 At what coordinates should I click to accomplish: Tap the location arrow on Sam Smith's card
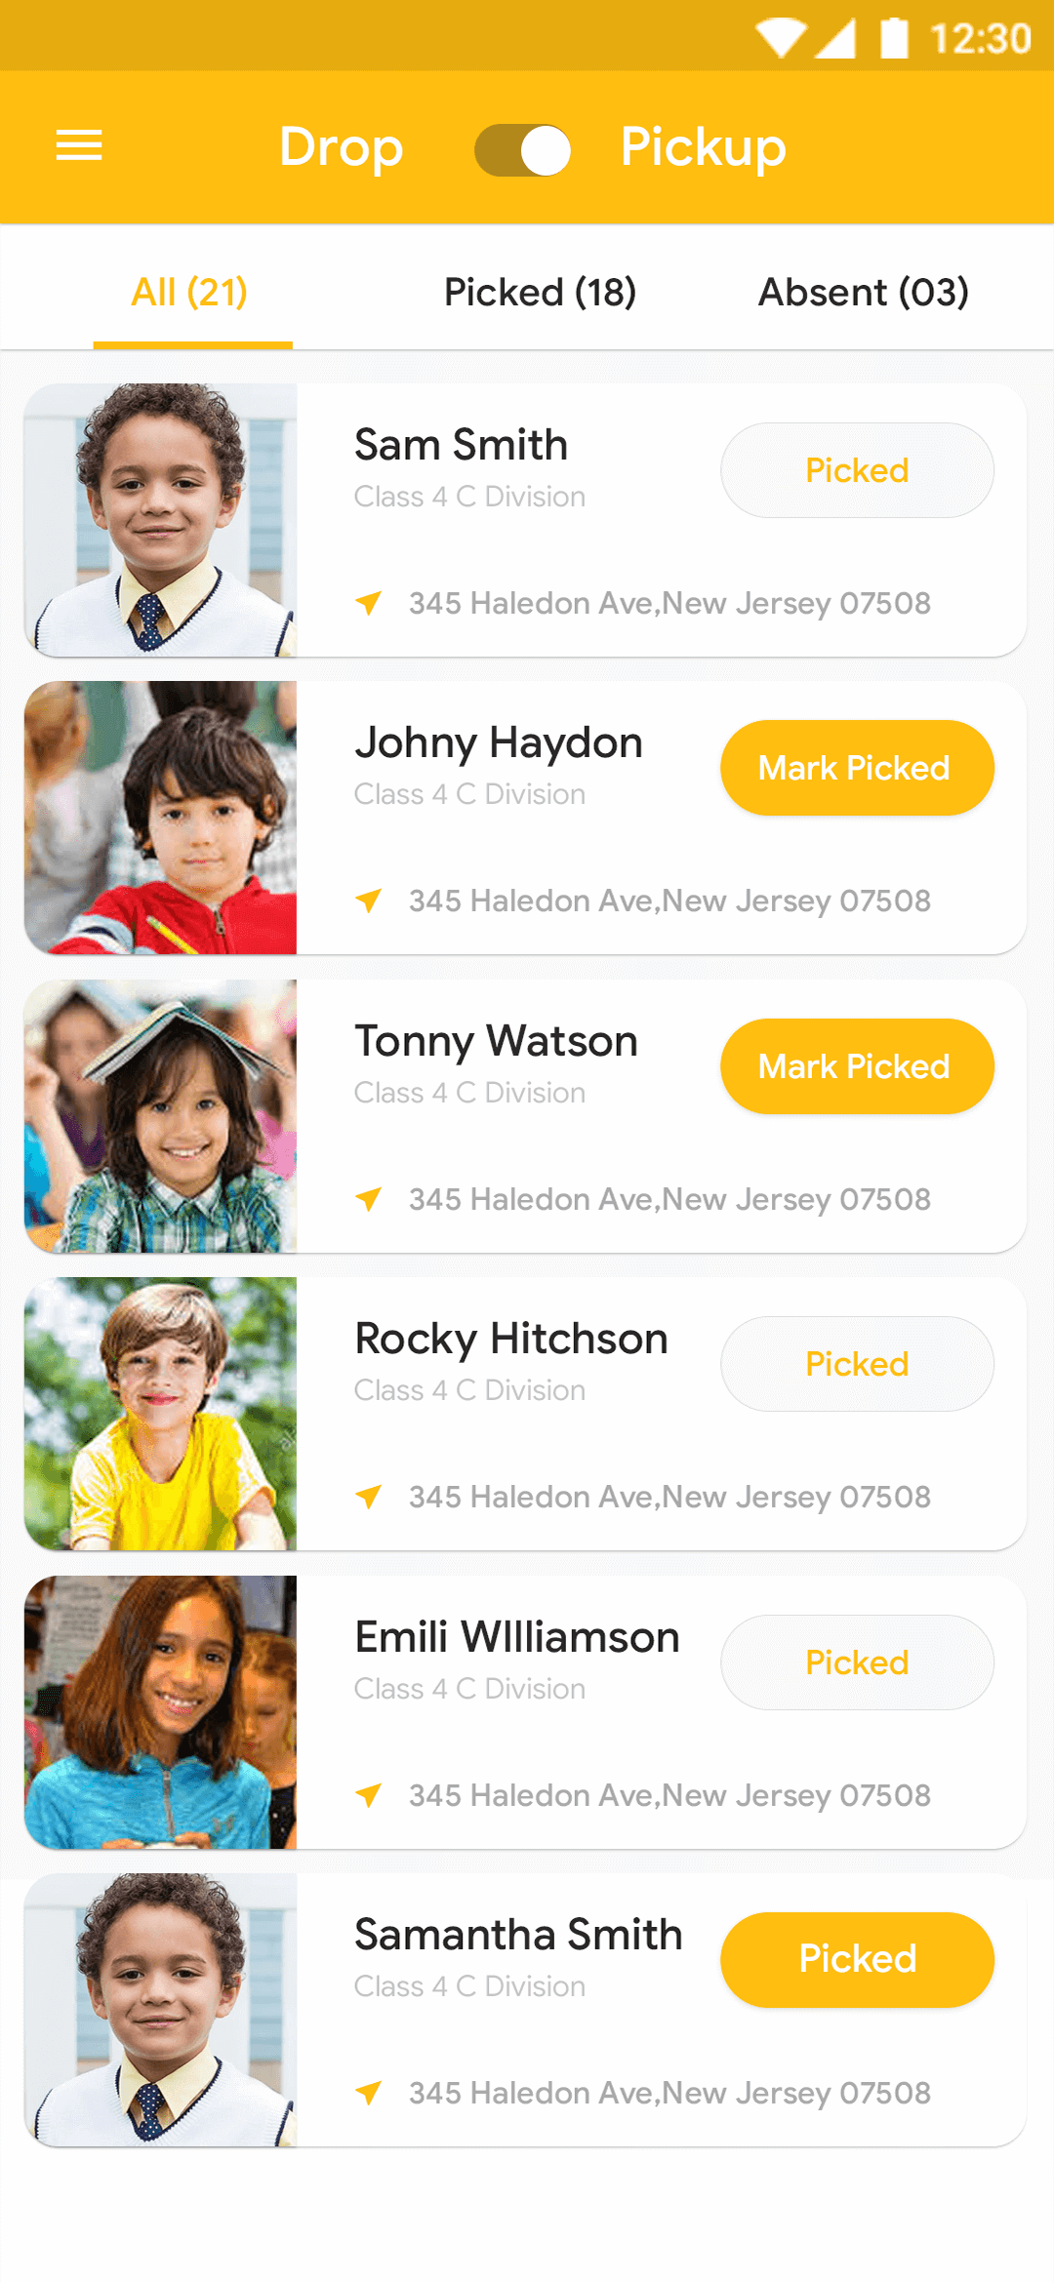[369, 603]
